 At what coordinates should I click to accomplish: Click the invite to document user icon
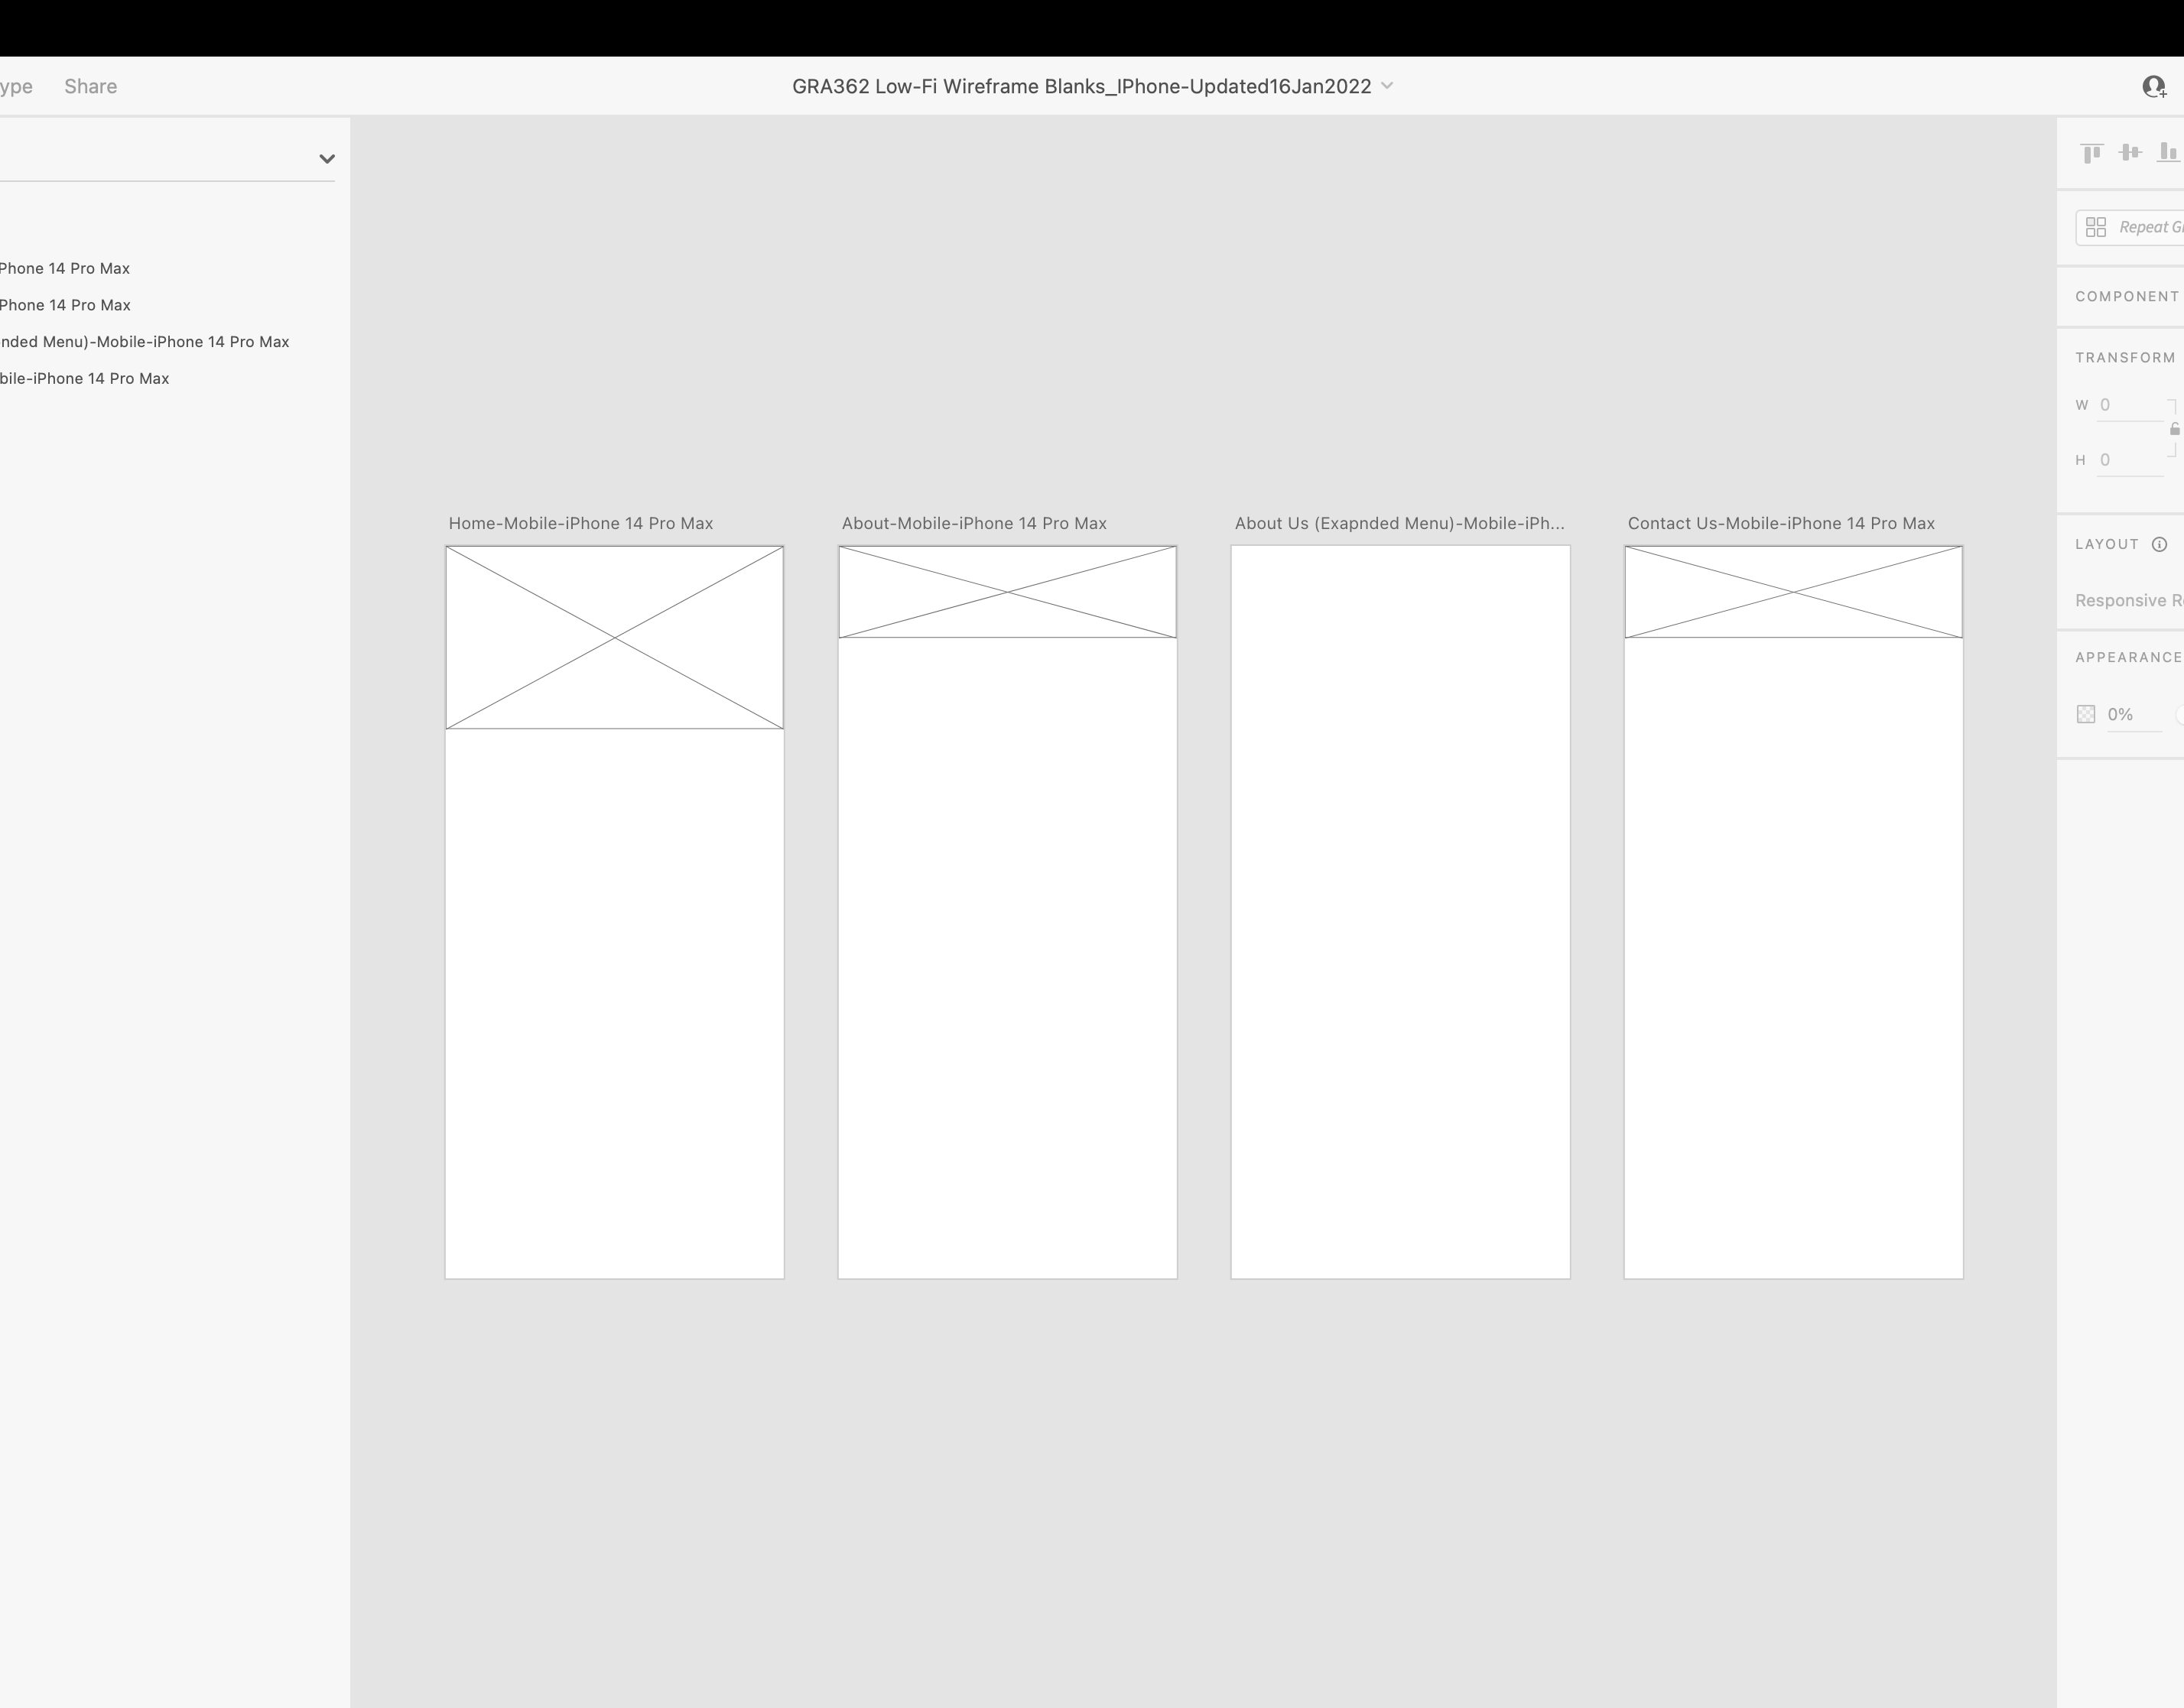pyautogui.click(x=2154, y=87)
